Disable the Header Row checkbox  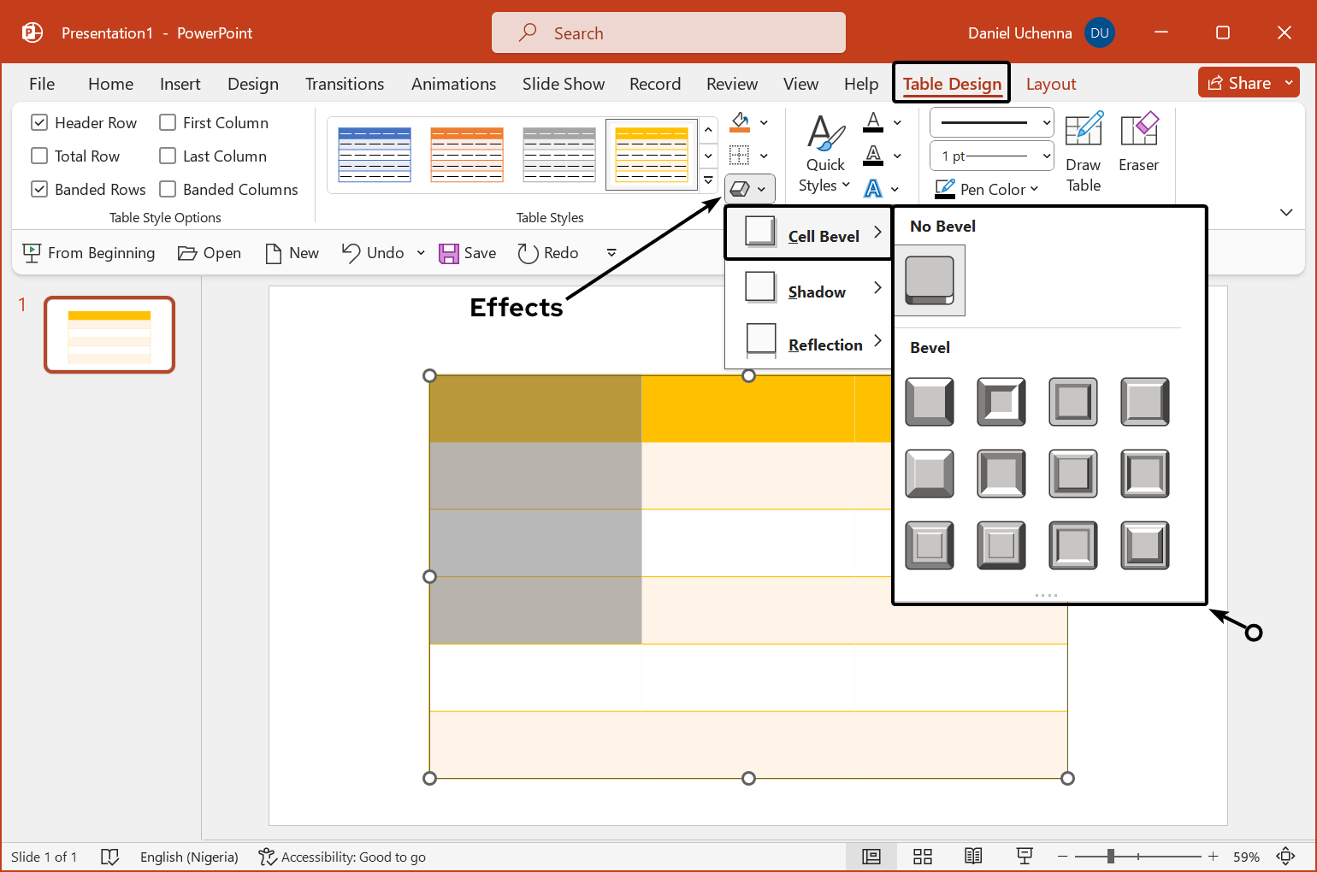[x=39, y=123]
